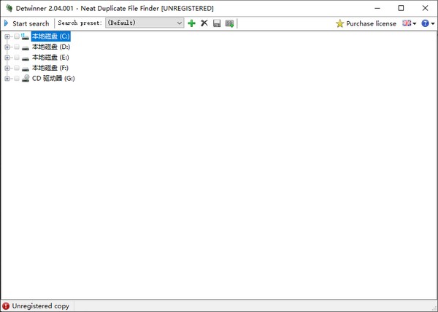This screenshot has height=312, width=438.
Task: Select the 本地磁盘 (E:) tree item
Action: [x=50, y=58]
